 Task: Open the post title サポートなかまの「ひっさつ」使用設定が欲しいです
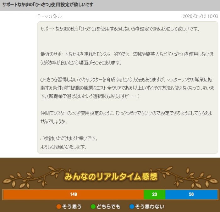pyautogui.click(x=47, y=5)
